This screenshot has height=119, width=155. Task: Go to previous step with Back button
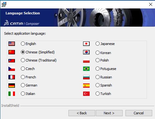(x=82, y=113)
